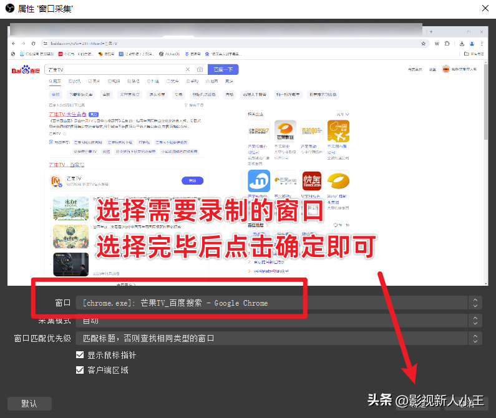Click the blue 关注 button on the 芒果TV card

192,181
